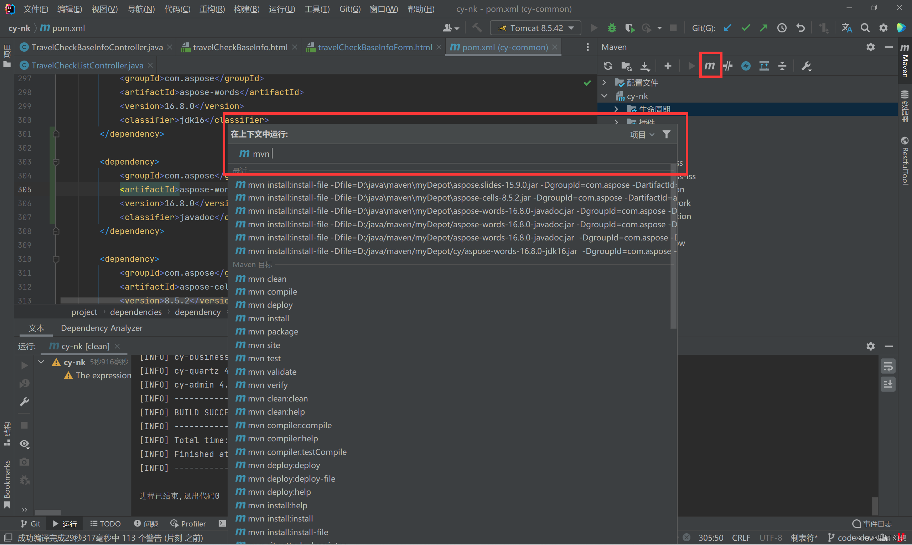Select mvn install from command list
Image resolution: width=912 pixels, height=545 pixels.
coord(269,318)
